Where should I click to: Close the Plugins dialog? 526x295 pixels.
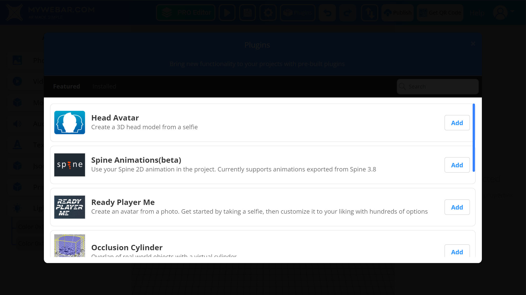point(473,44)
